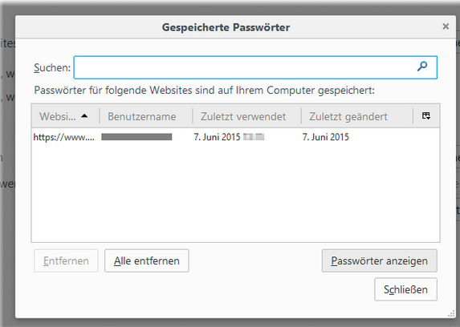Viewport: 460px width, 327px height.
Task: Click the Schließen button
Action: click(x=405, y=289)
